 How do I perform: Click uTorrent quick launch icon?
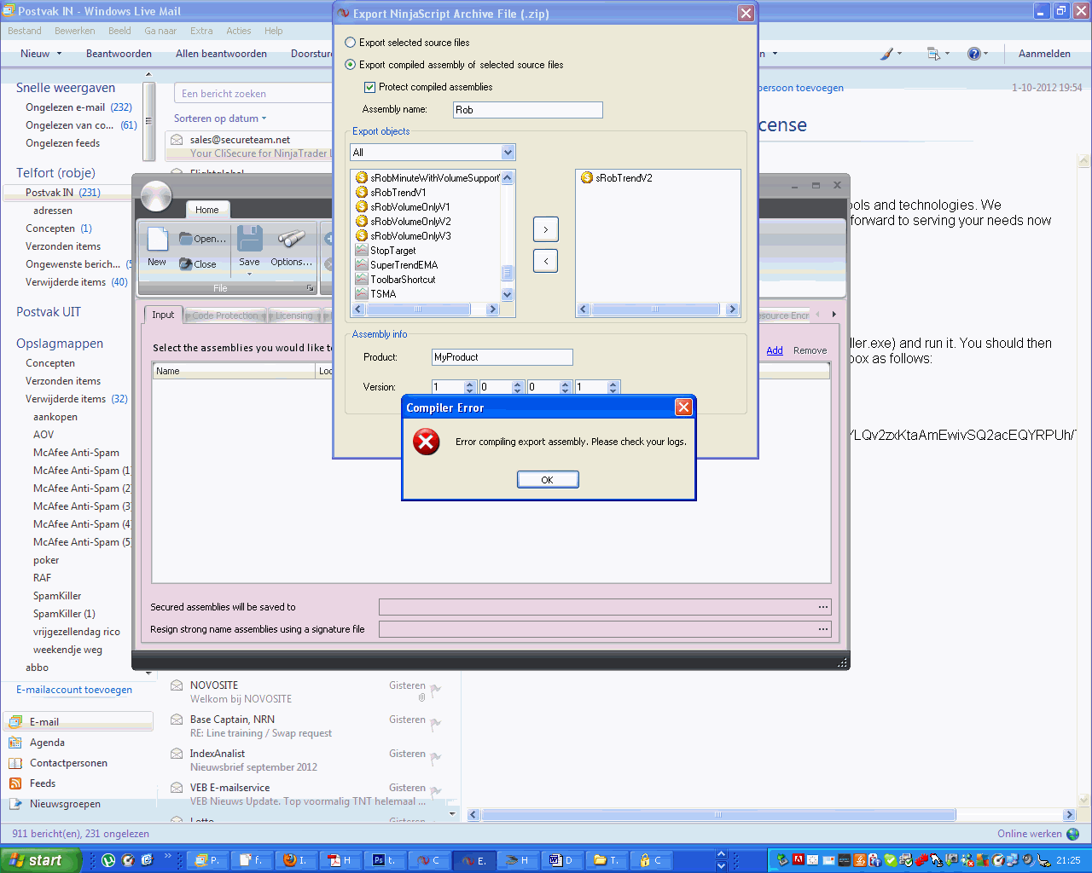(108, 860)
